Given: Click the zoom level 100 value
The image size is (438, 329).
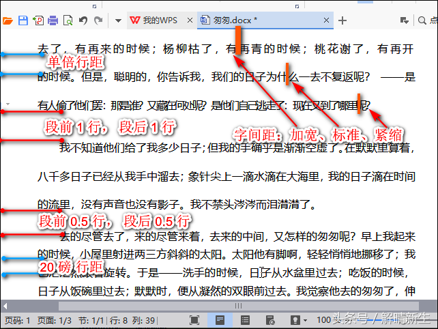Looking at the screenshot, I should [x=324, y=319].
